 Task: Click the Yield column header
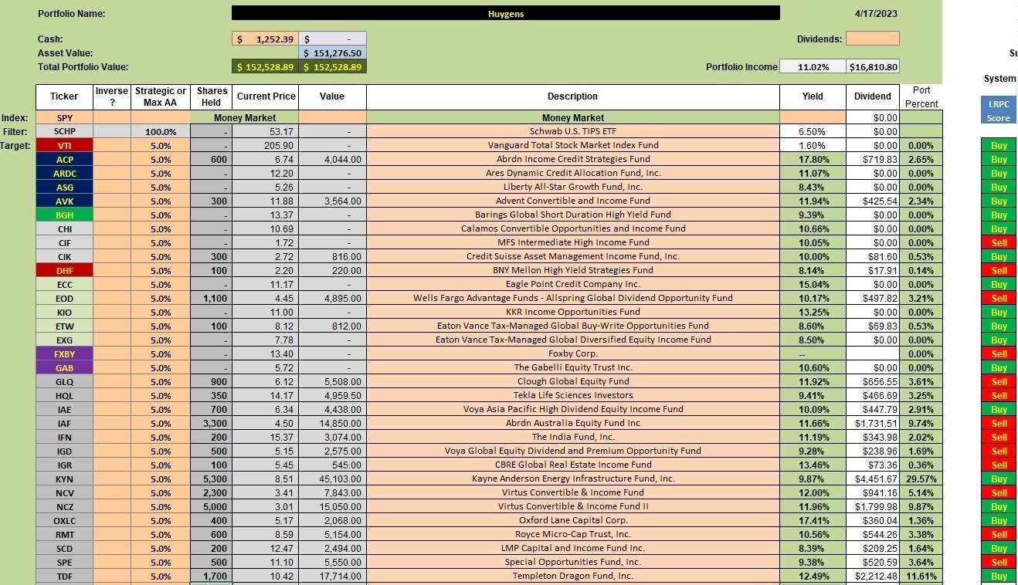[x=813, y=96]
